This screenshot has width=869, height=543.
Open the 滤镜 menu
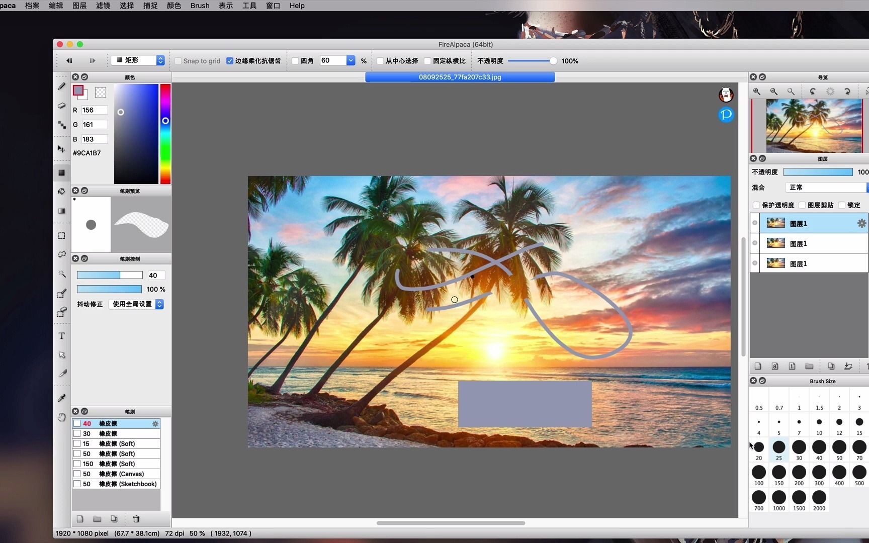coord(102,6)
